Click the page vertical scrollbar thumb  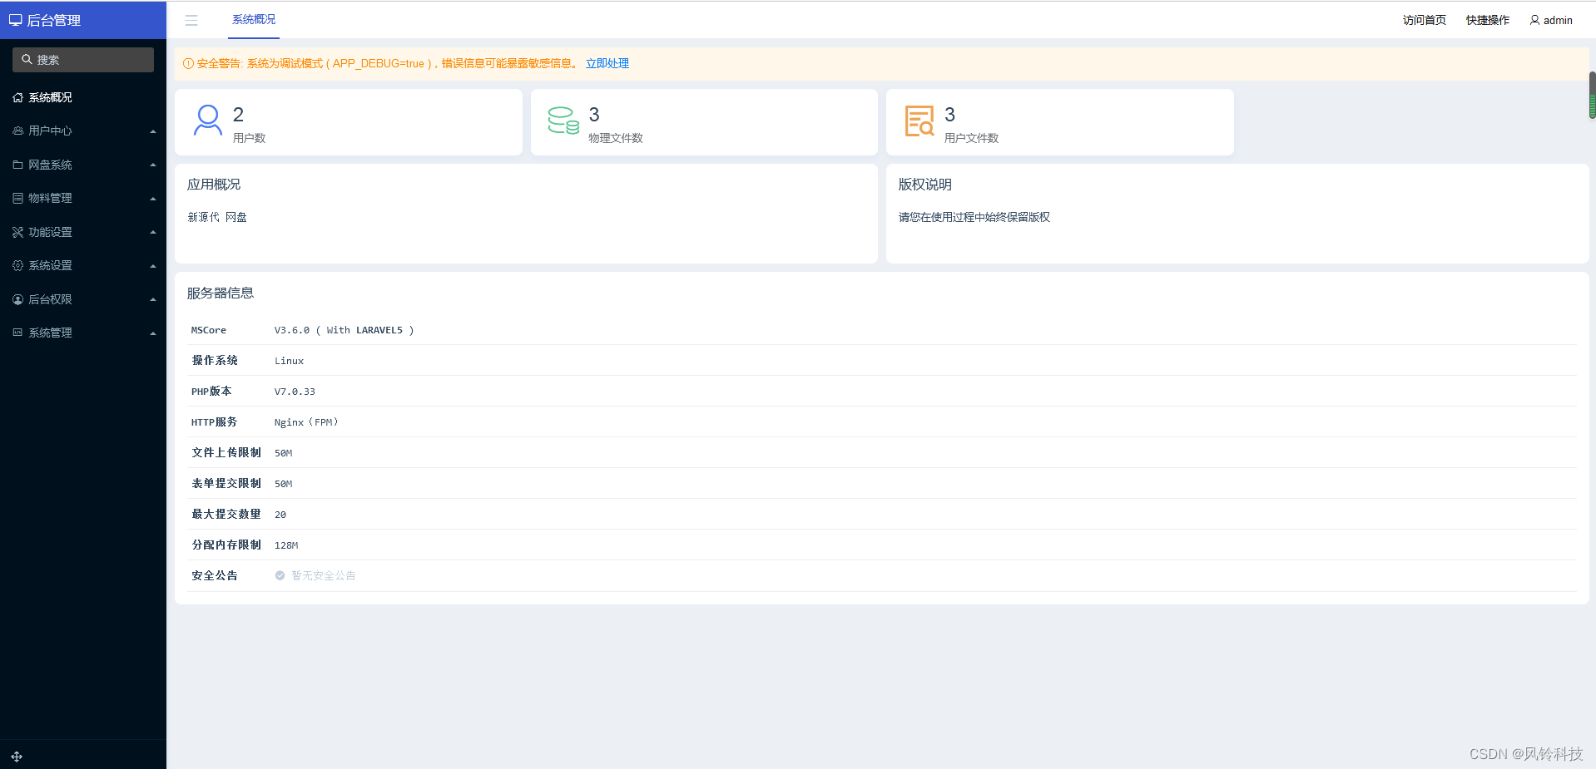point(1592,96)
